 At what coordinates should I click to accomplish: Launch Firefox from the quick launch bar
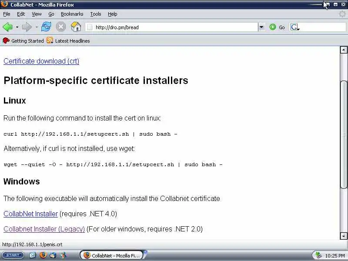tap(43, 255)
